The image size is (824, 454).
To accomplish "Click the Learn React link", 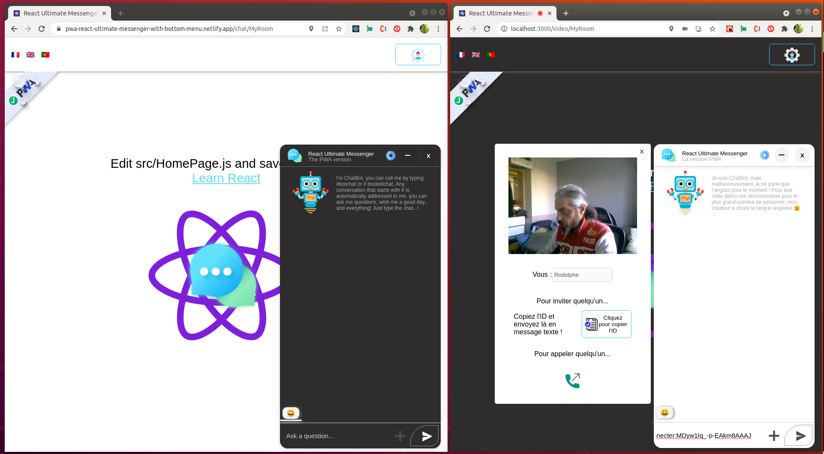I will (x=226, y=178).
